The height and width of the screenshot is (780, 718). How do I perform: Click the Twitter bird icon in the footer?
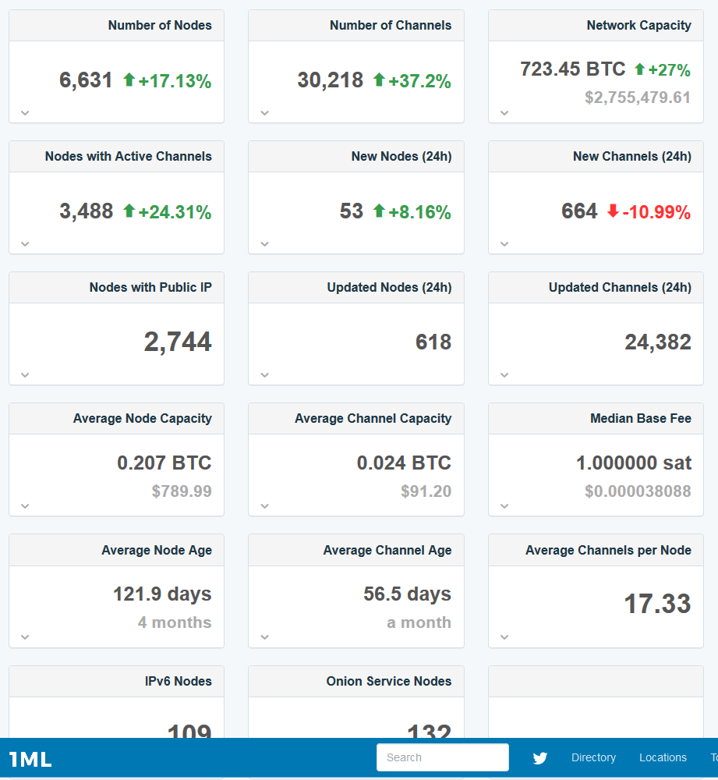pos(539,757)
